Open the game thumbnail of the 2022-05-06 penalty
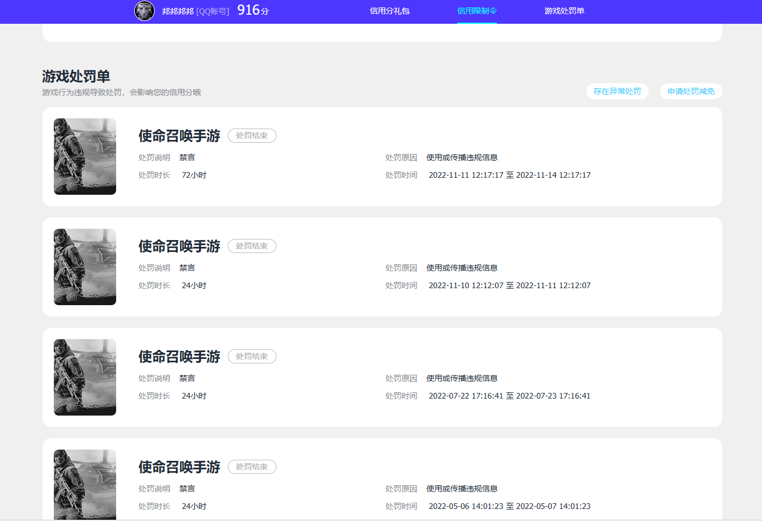762x522 pixels. tap(85, 485)
